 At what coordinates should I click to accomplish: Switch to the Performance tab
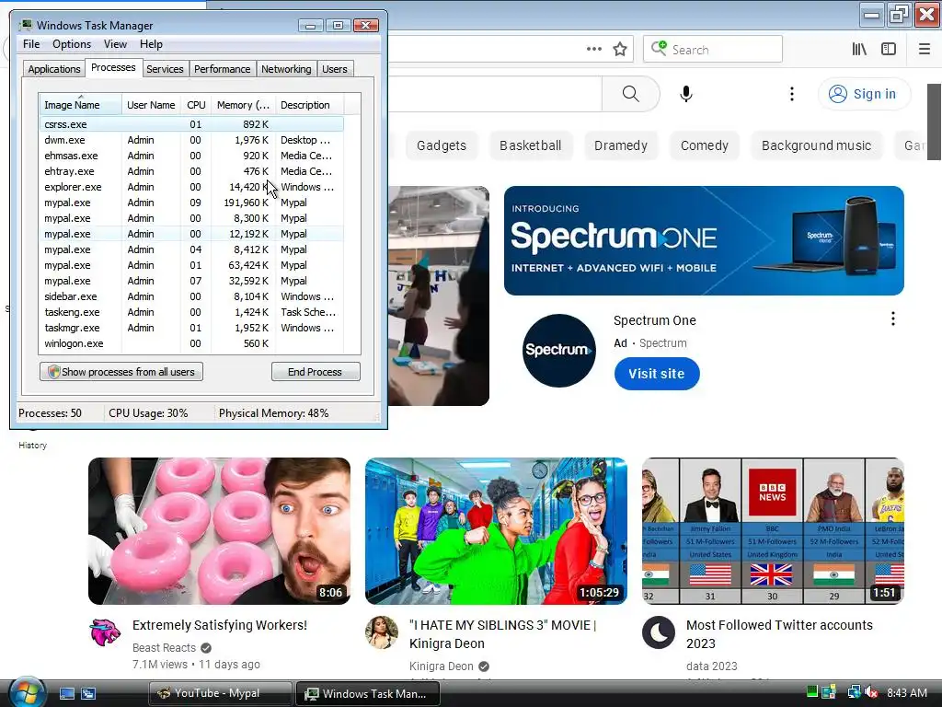click(223, 69)
